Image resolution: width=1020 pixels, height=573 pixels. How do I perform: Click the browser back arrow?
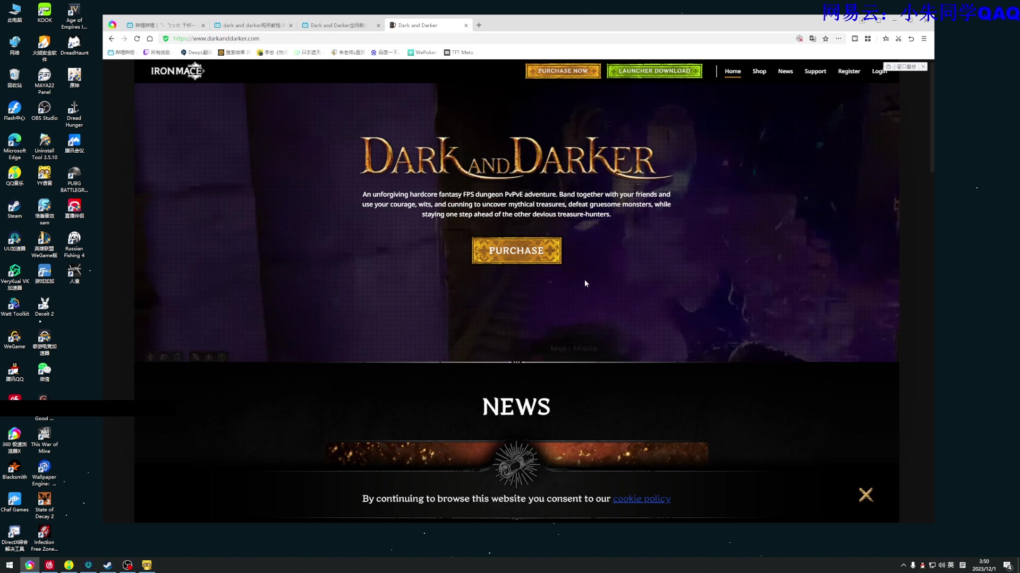(112, 39)
